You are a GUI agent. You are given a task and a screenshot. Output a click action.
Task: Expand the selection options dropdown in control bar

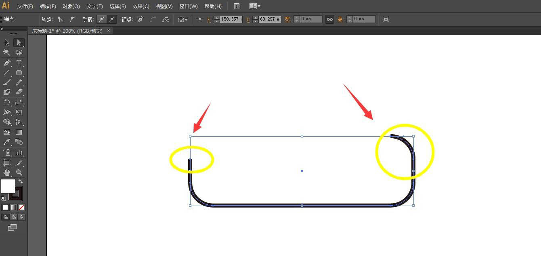point(183,19)
